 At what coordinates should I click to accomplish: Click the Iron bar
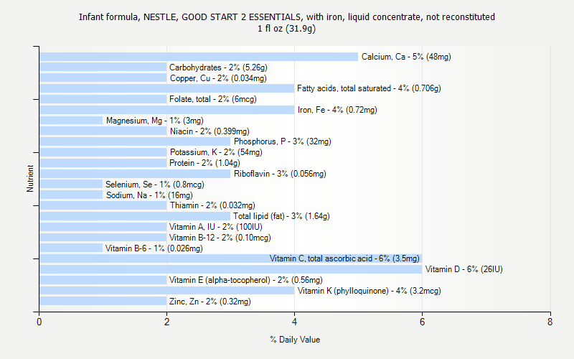tap(167, 110)
